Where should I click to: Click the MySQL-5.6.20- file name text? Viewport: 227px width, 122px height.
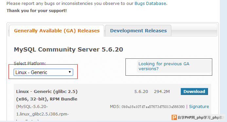[32, 107]
